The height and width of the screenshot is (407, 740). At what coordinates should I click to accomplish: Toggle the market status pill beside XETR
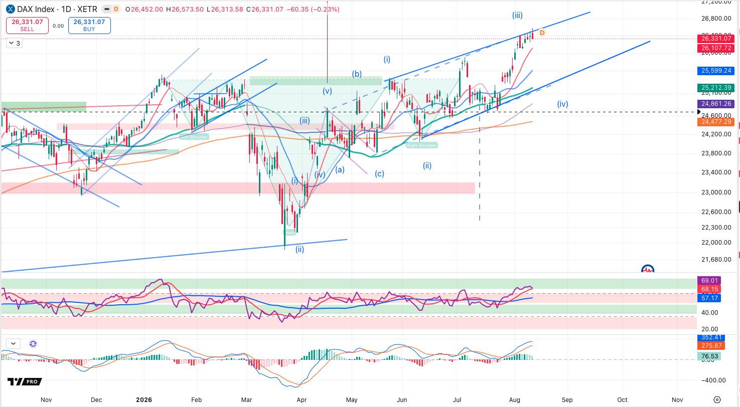[x=107, y=9]
